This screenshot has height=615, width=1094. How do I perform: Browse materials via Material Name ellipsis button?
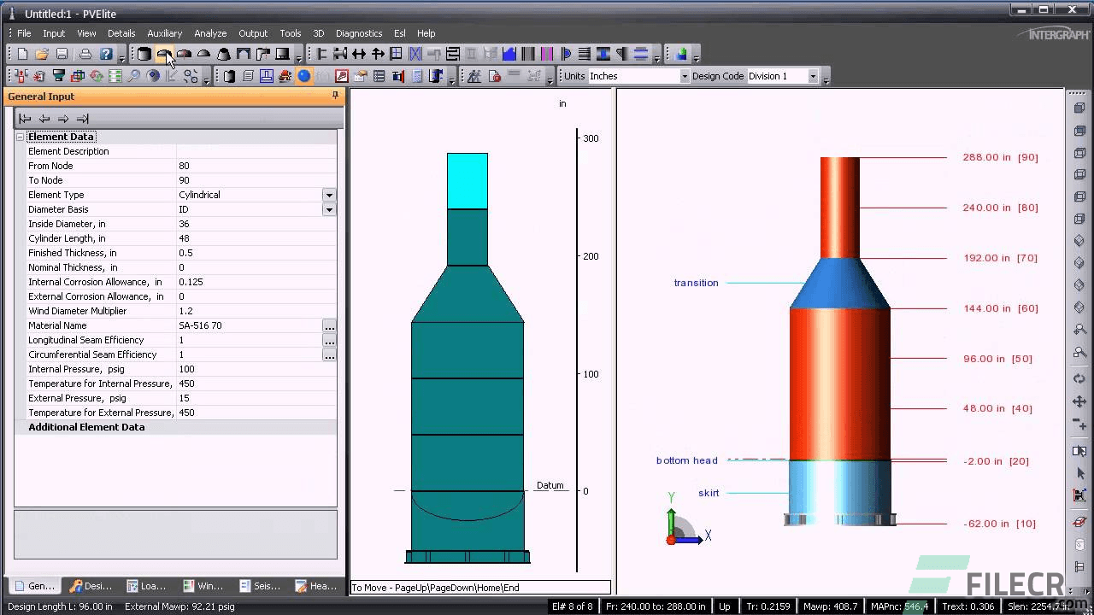(329, 325)
